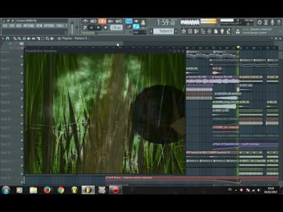Toggle pattern/song mode button
Screen dimensions: 283x212
[85, 28]
